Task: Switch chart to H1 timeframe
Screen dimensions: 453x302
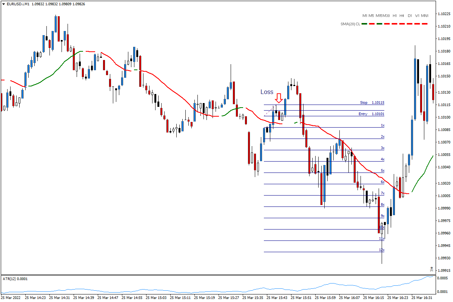Action: click(394, 16)
